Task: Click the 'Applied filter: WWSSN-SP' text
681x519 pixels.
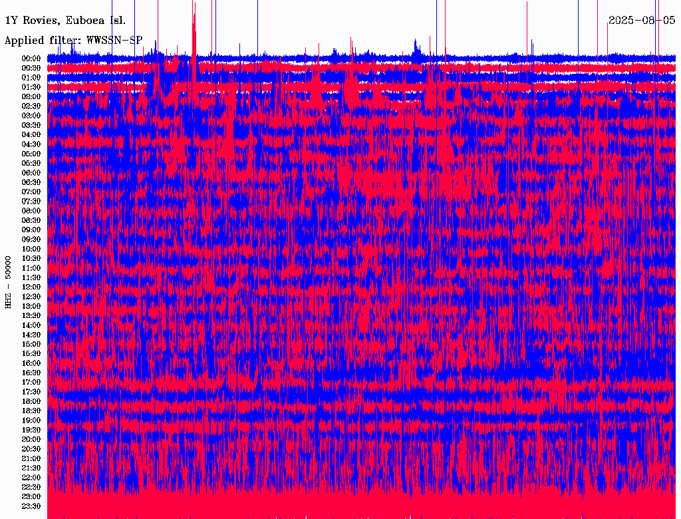Action: click(73, 40)
